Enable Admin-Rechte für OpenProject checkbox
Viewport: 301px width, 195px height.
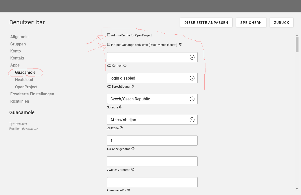pos(109,35)
